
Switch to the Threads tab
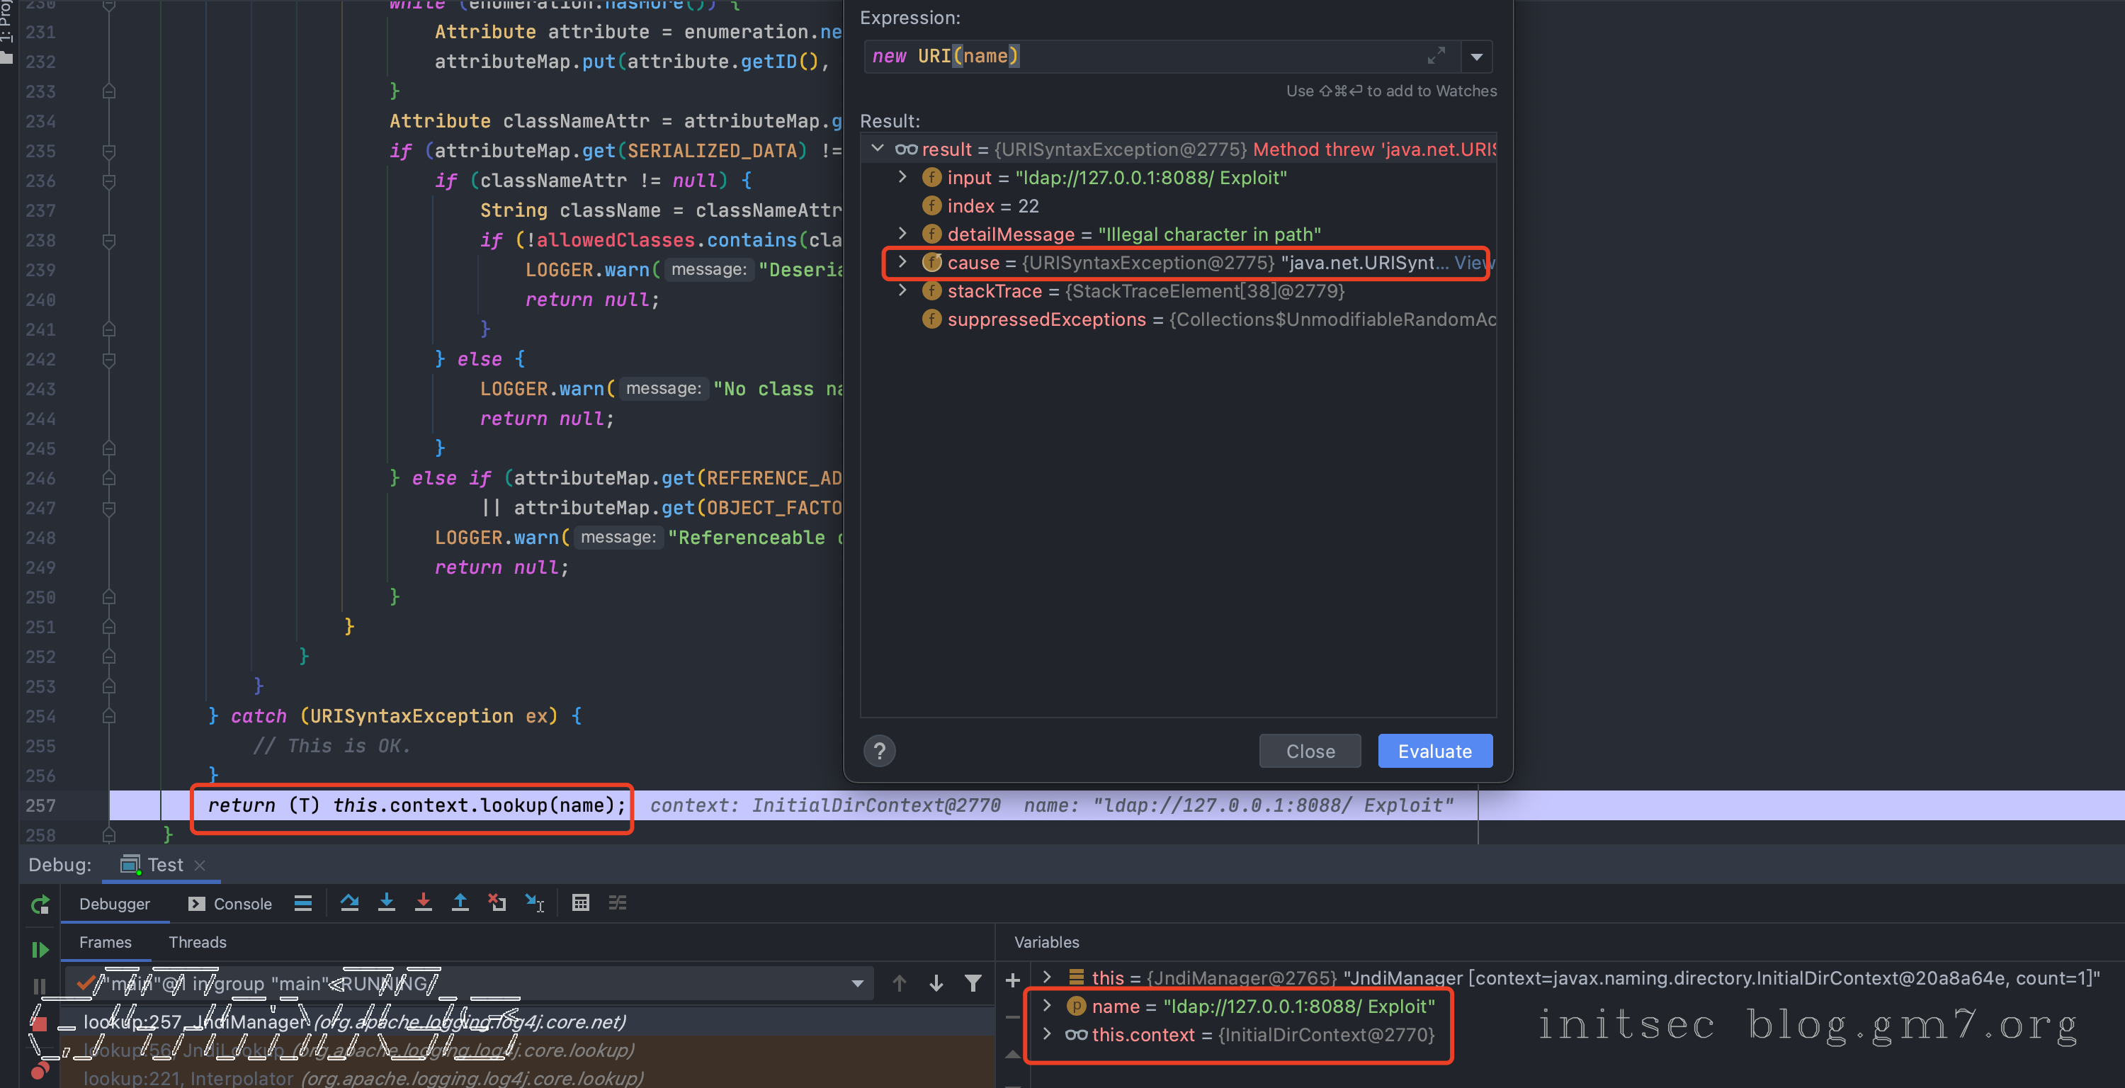coord(197,942)
